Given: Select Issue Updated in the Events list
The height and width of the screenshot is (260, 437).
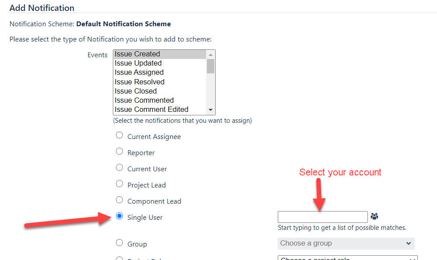Looking at the screenshot, I should point(160,63).
